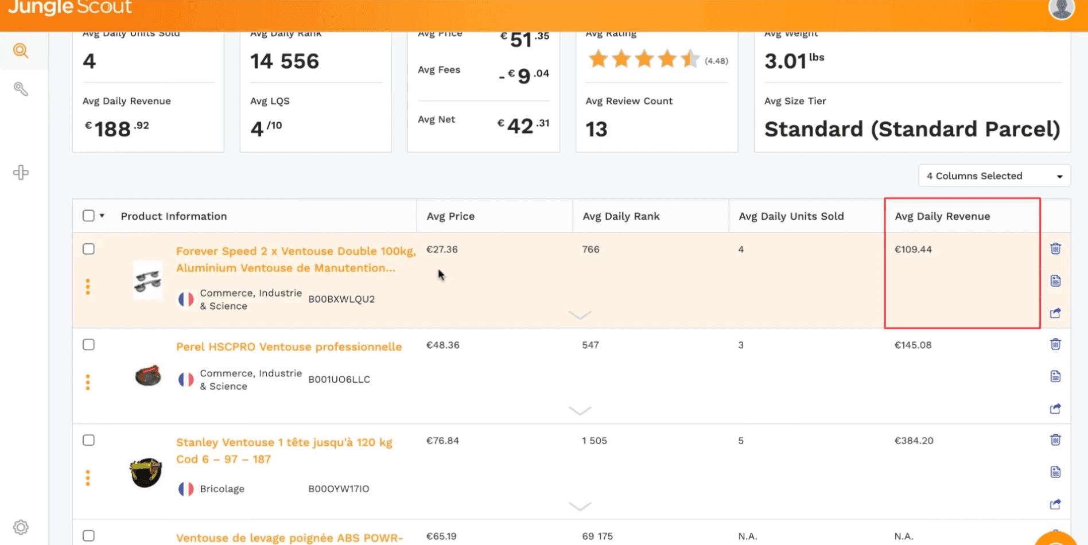Click the €145.08 revenue value
Screen dimensions: 1088x545
[x=913, y=345]
